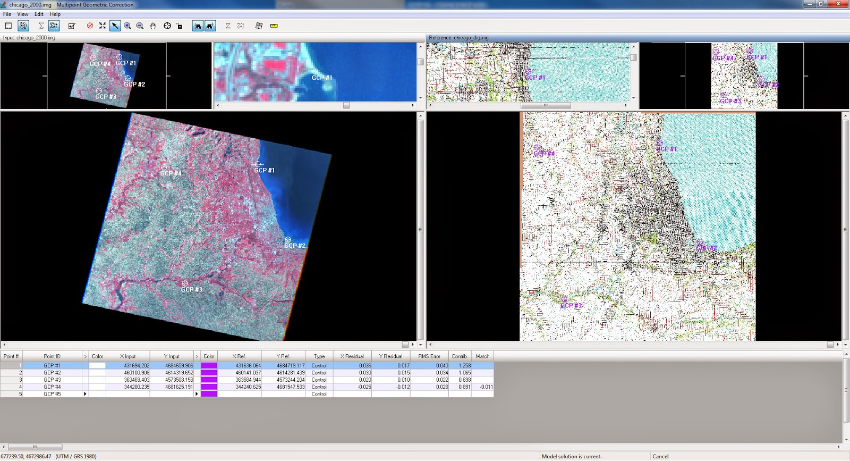Click the purple reference color swatch for GCP #3
Image resolution: width=850 pixels, height=461 pixels.
(209, 380)
